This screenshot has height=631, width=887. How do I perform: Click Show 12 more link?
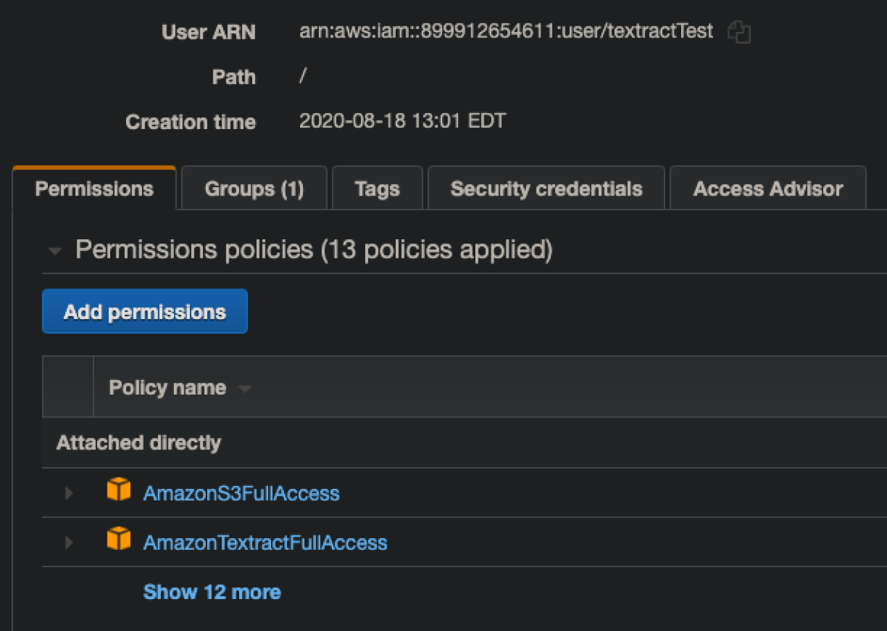(212, 591)
